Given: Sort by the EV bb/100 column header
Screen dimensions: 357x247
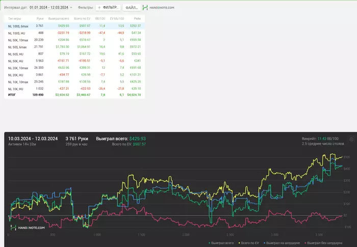Looking at the screenshot, I should tap(117, 18).
